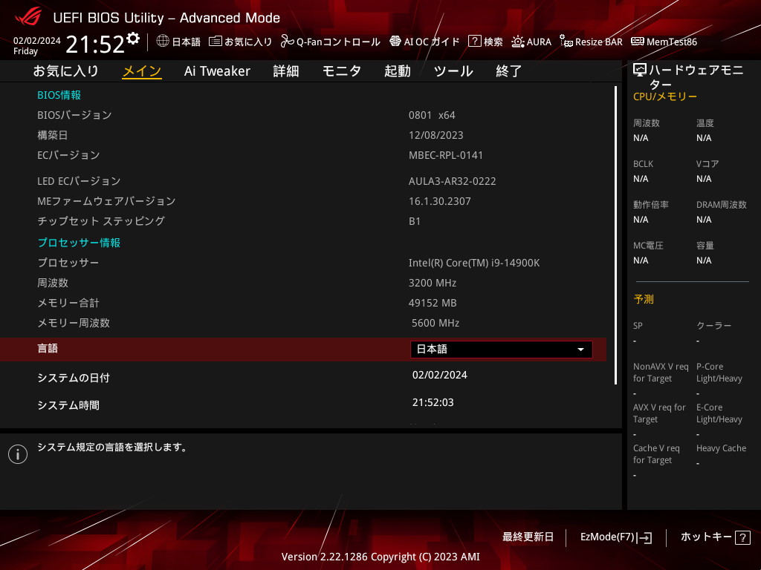Viewport: 761px width, 570px height.
Task: Click MBEC-RPL-0141 value
Action: (446, 155)
